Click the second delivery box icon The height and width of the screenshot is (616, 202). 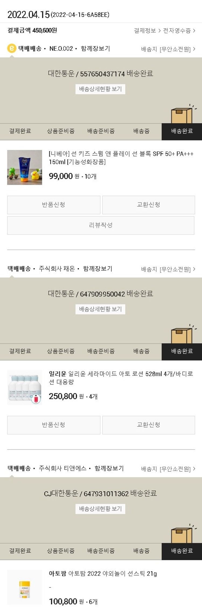[x=182, y=335]
